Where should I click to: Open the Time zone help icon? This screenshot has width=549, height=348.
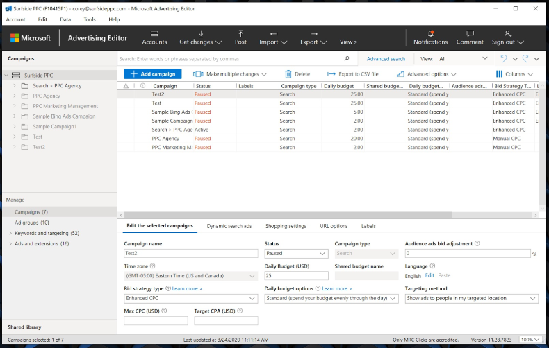point(153,266)
